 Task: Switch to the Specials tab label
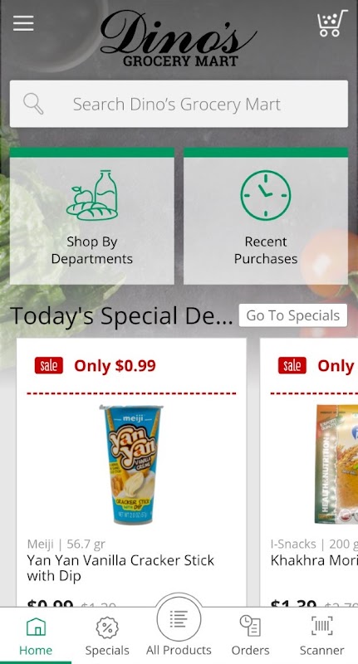click(x=107, y=650)
